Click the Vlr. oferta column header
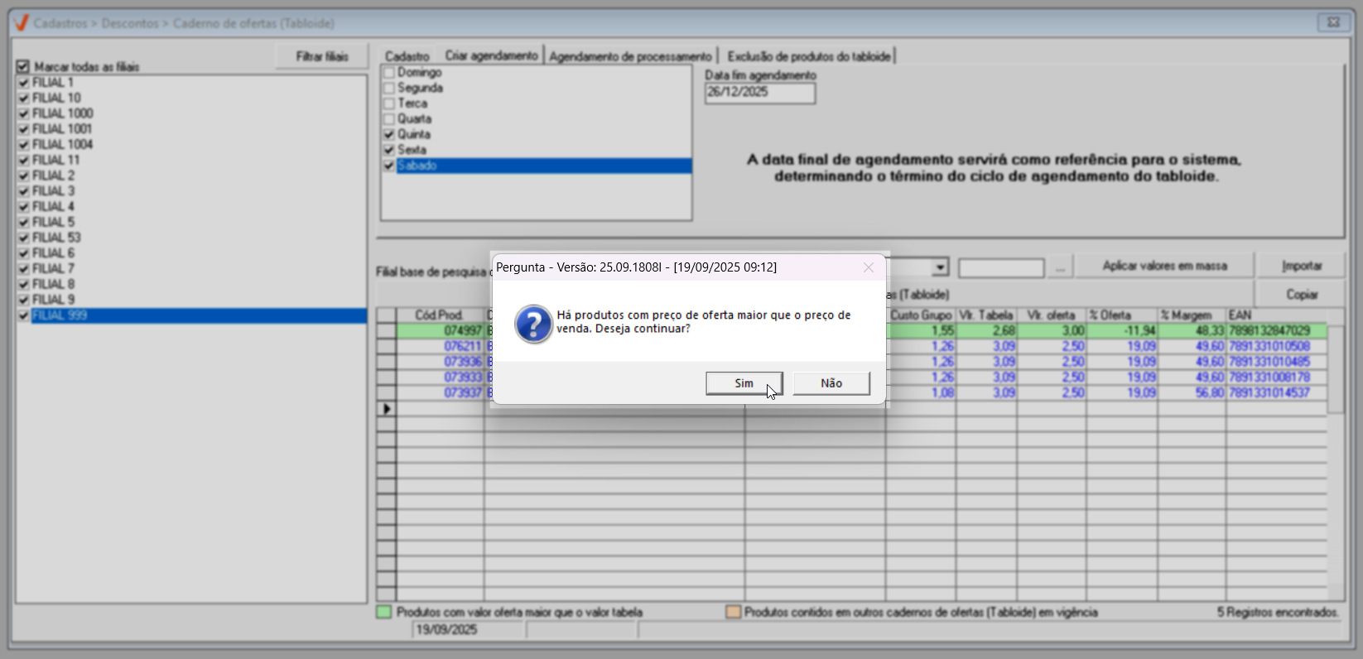The width and height of the screenshot is (1363, 659). [x=1052, y=315]
